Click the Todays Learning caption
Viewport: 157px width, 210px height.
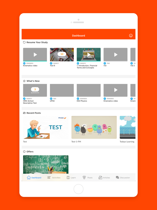[x=127, y=142]
